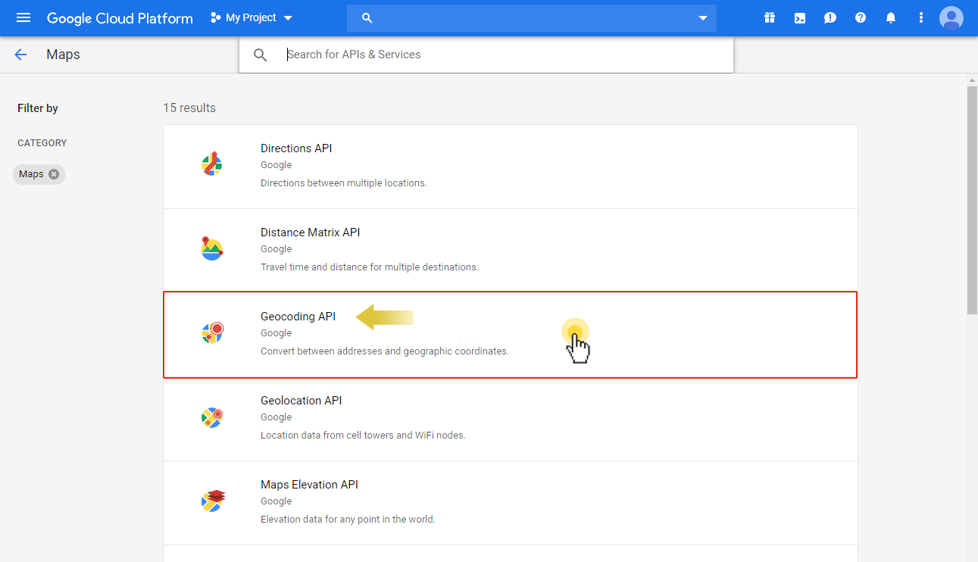Open the Geocoding API title
This screenshot has height=562, width=978.
[x=298, y=317]
